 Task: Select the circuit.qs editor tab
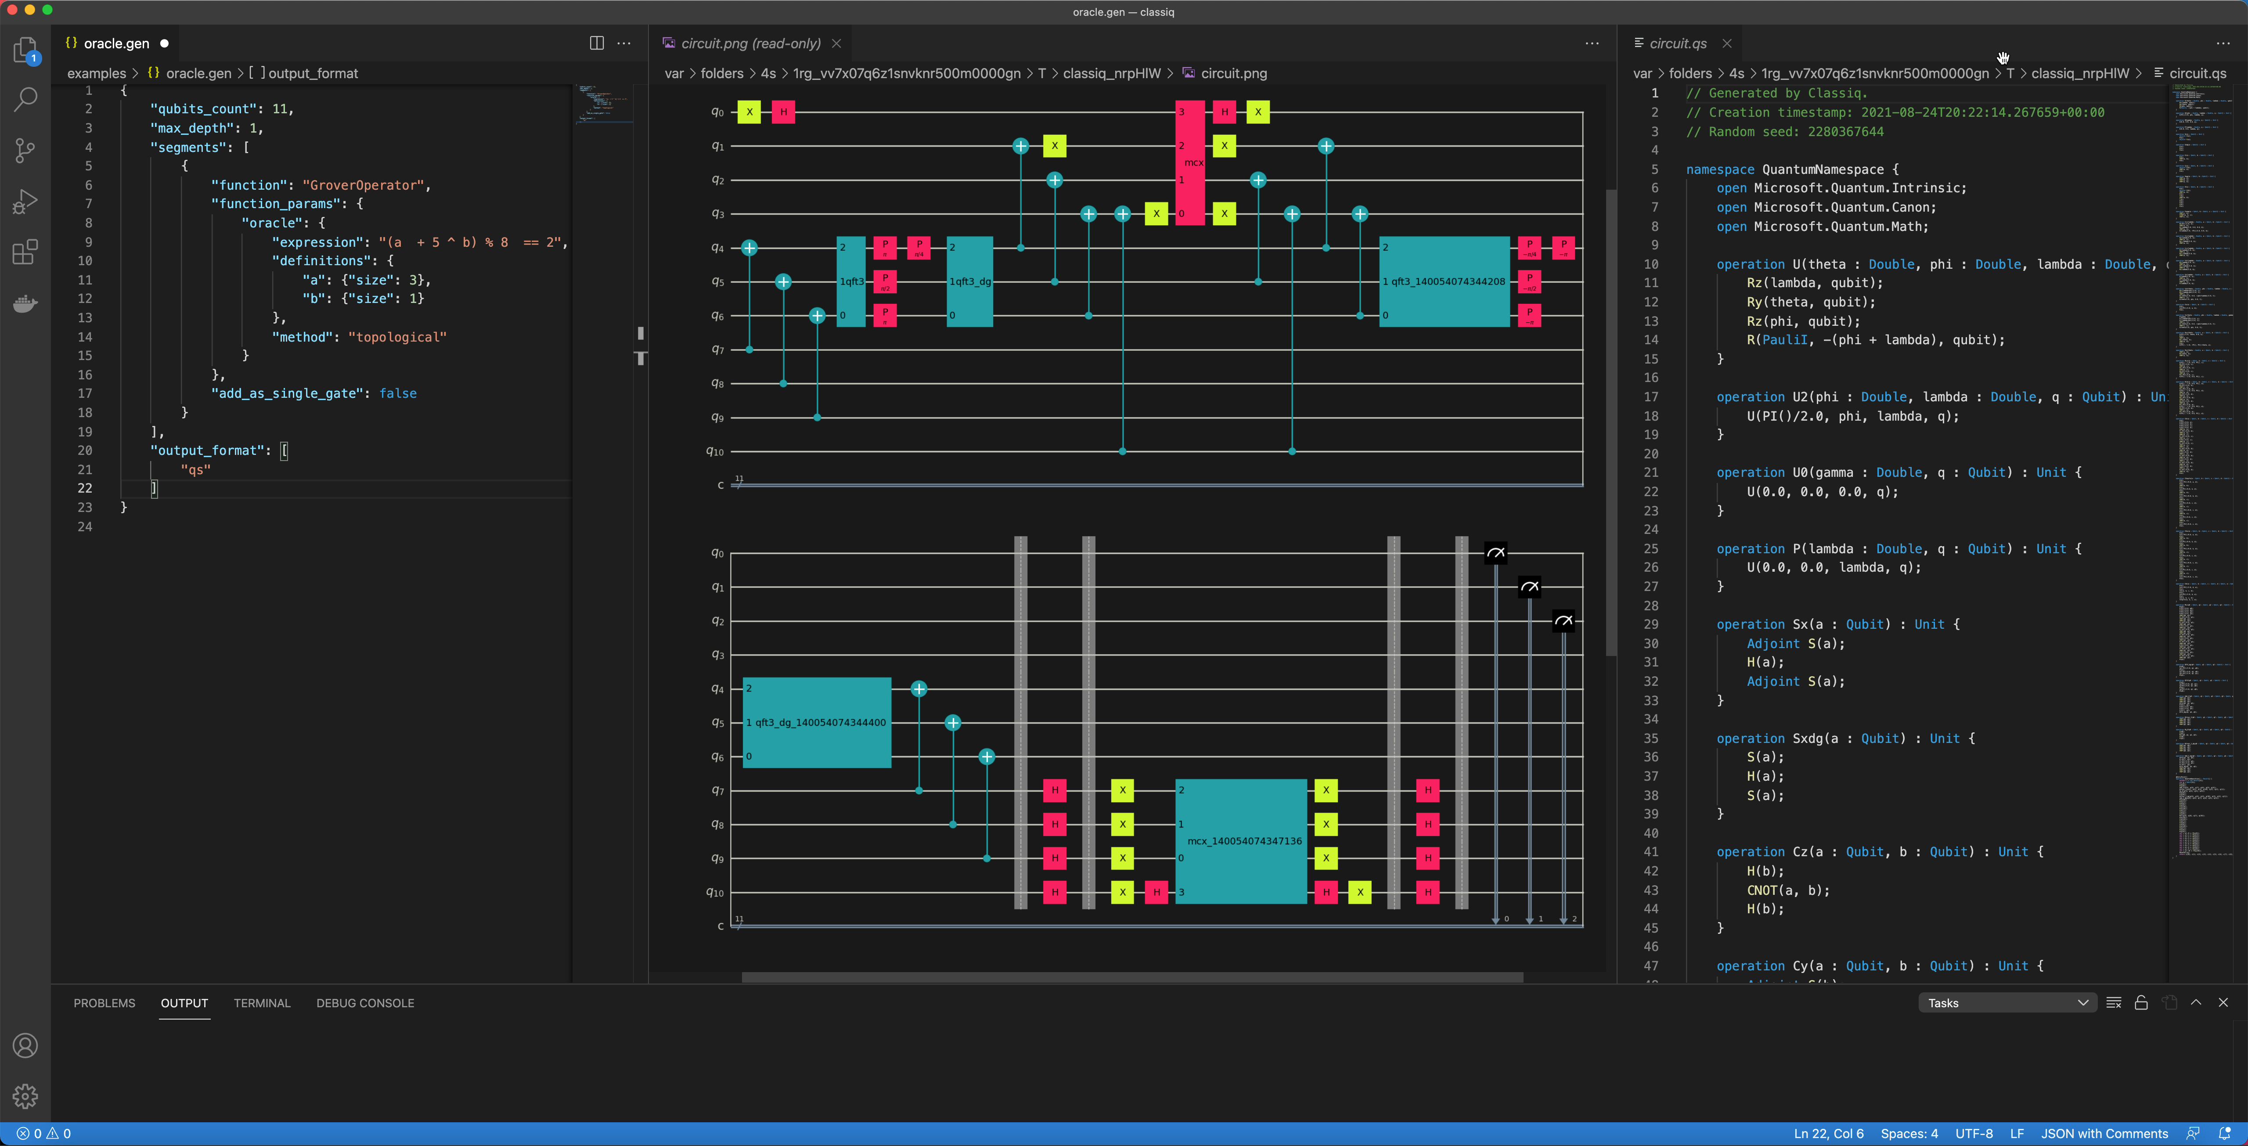[x=1677, y=43]
